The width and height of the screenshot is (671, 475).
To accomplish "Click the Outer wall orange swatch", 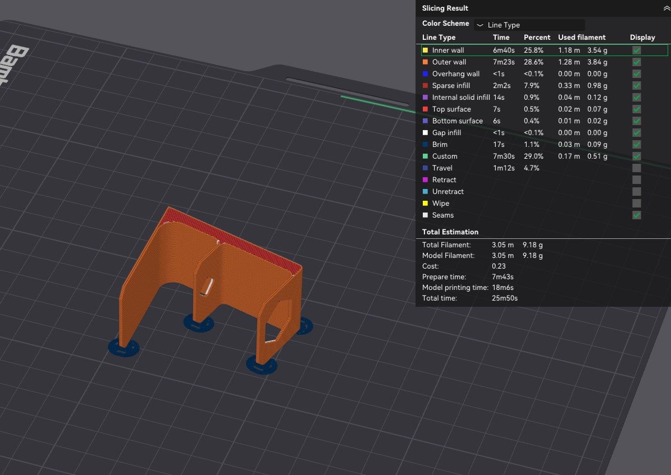I will click(426, 62).
